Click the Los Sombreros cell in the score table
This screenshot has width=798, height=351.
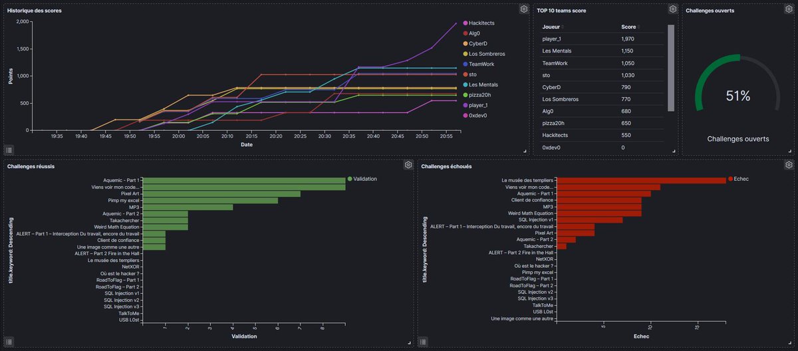(x=560, y=98)
